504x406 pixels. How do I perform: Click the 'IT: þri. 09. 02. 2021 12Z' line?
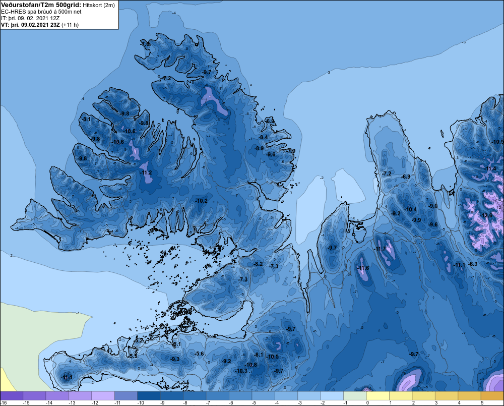click(30, 18)
